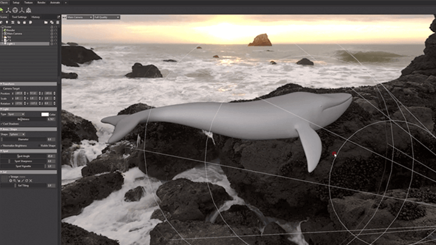The width and height of the screenshot is (436, 245).
Task: Switch to the Render workspace tab
Action: pos(41,2)
